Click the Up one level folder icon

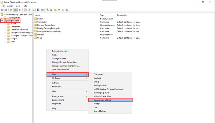pos(11,10)
